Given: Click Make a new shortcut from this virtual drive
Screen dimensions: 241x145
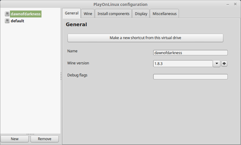Looking at the screenshot, I should 145,38.
